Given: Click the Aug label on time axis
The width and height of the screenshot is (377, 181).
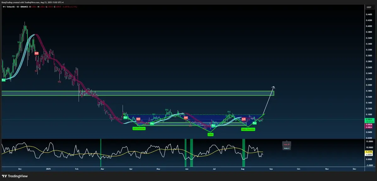Looking at the screenshot, I should click(x=243, y=168).
